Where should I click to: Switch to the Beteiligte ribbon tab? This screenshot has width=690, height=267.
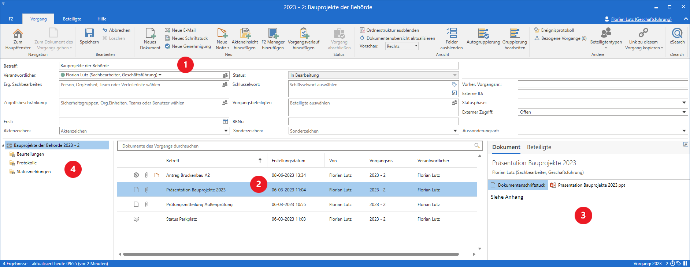point(72,19)
